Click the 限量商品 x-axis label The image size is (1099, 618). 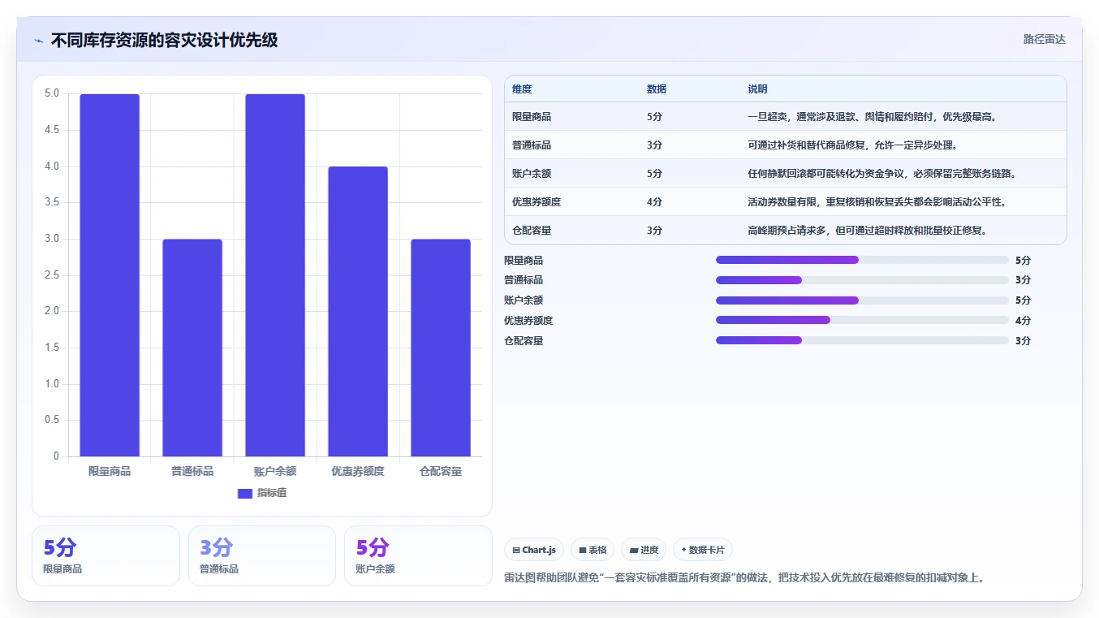pos(110,471)
